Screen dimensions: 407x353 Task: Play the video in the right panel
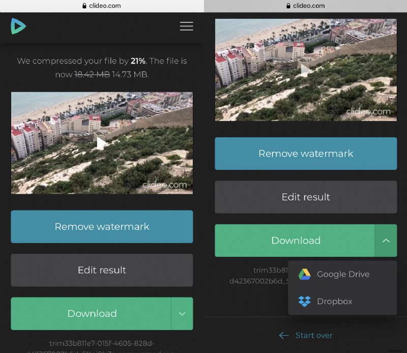(x=305, y=70)
